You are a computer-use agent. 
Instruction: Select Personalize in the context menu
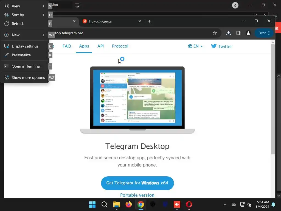pyautogui.click(x=24, y=55)
